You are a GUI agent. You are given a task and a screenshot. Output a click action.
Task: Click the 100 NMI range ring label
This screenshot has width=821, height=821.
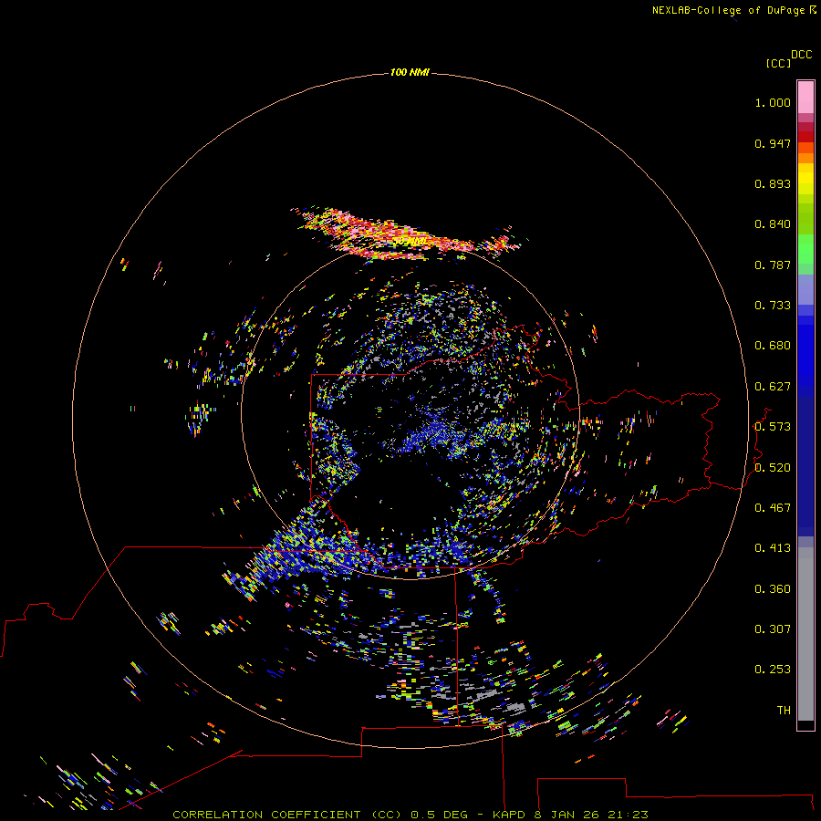coord(410,72)
